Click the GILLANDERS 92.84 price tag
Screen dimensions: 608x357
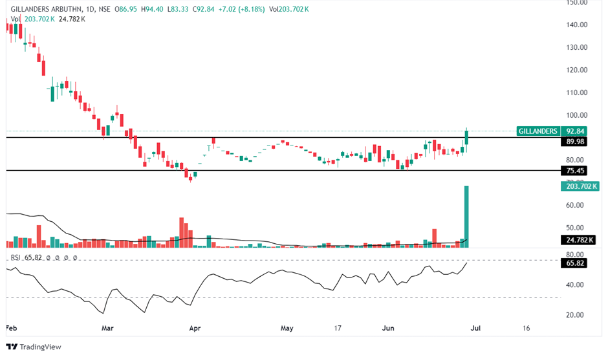click(x=552, y=131)
